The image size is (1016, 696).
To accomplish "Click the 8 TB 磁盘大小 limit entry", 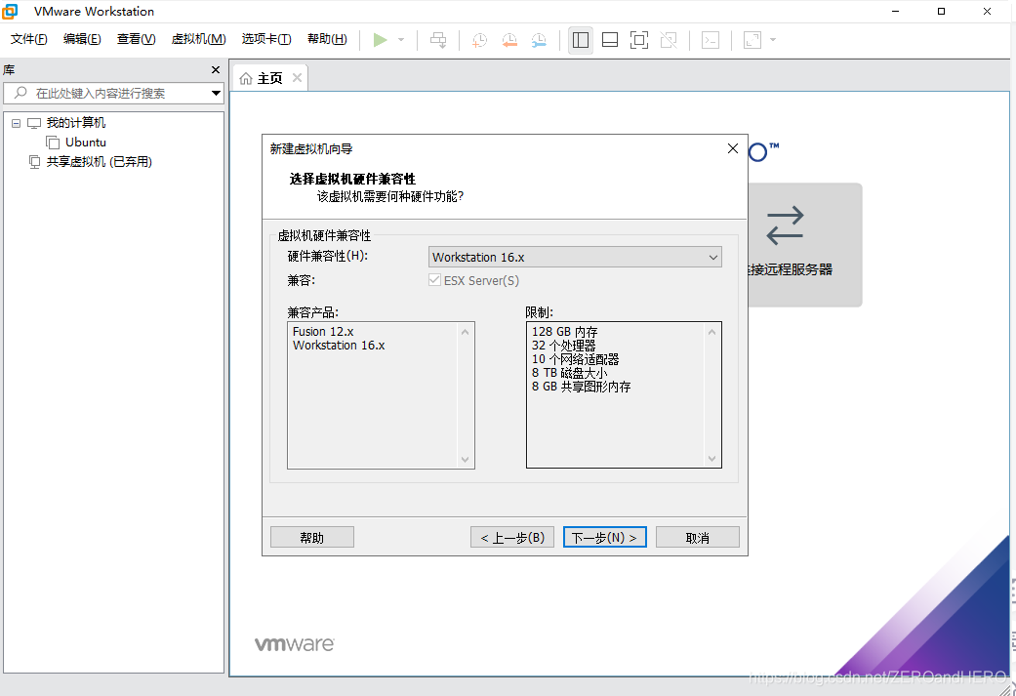I will (570, 373).
